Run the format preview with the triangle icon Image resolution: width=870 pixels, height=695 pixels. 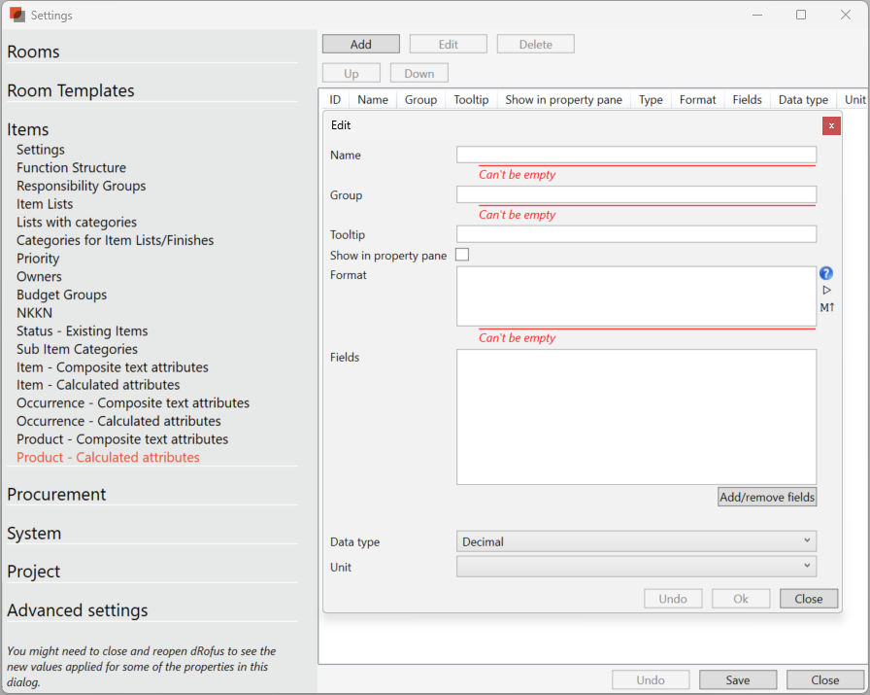(825, 289)
